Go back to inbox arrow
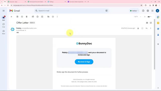Image resolution: width=161 pixels, height=91 pixels. click(12, 17)
